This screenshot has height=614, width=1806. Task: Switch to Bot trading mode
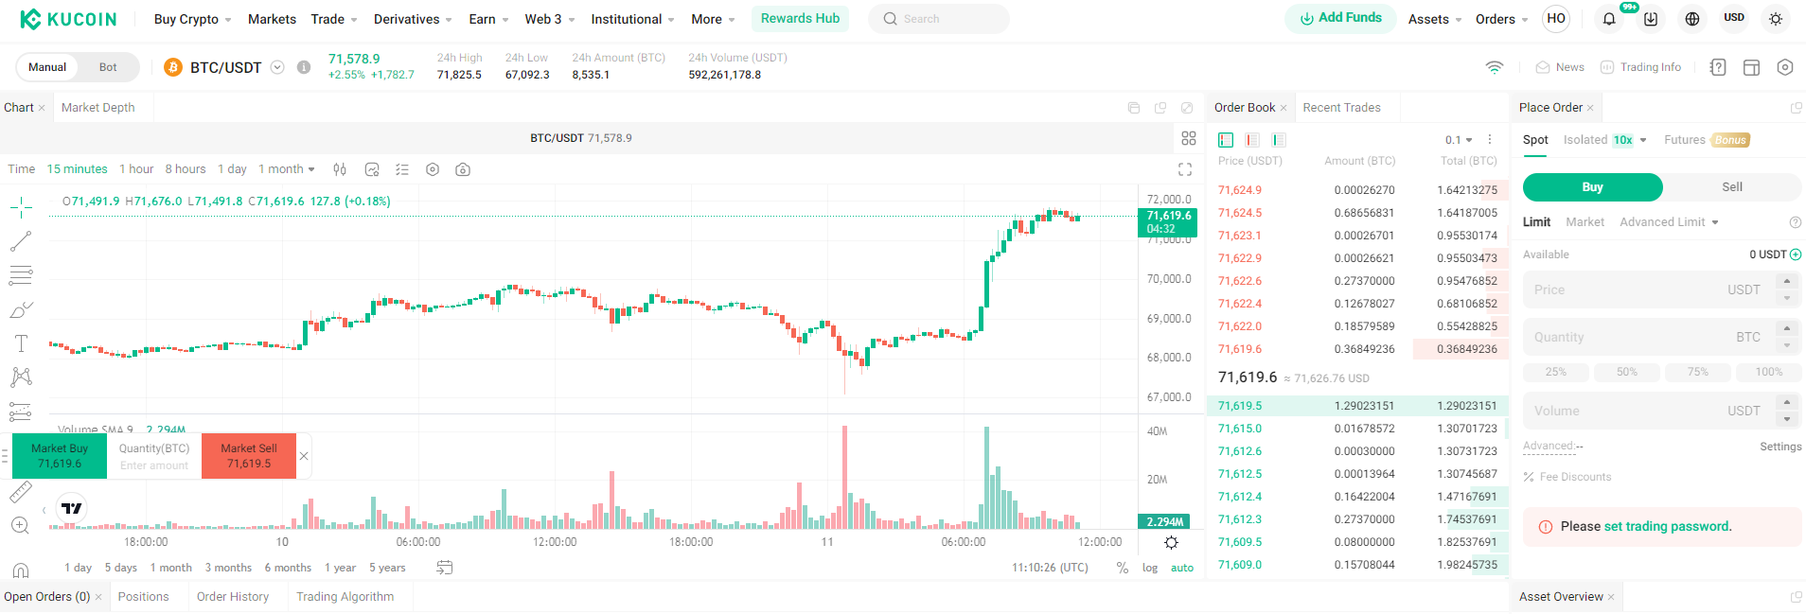pyautogui.click(x=108, y=67)
